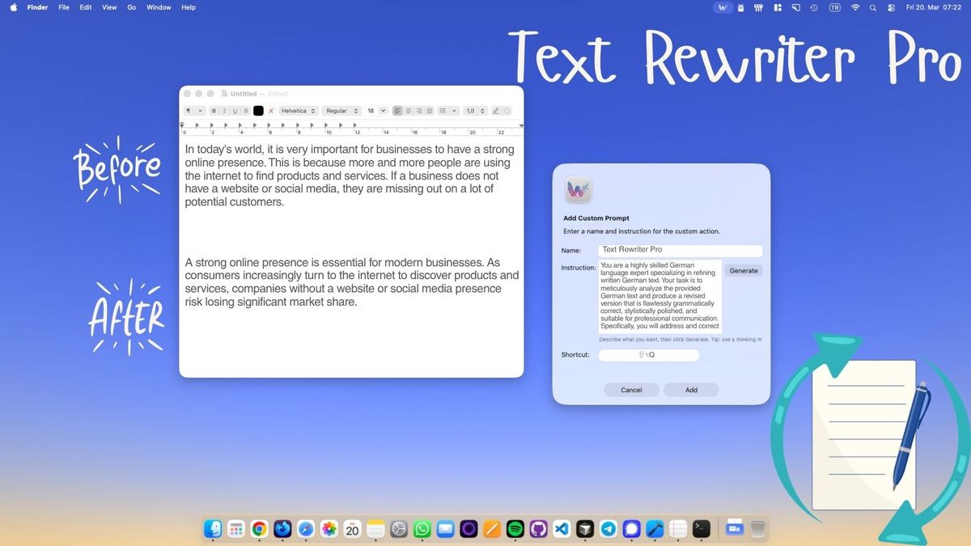This screenshot has height=546, width=971.
Task: Apply italic formatting in the toolbar
Action: 225,111
